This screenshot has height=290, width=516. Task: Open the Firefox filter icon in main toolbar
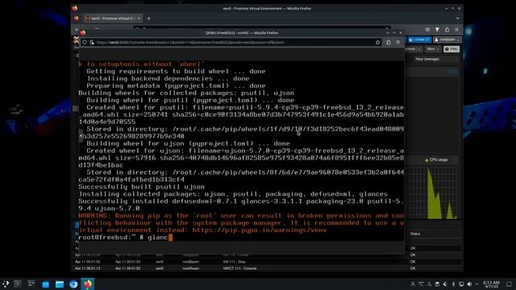[437, 30]
